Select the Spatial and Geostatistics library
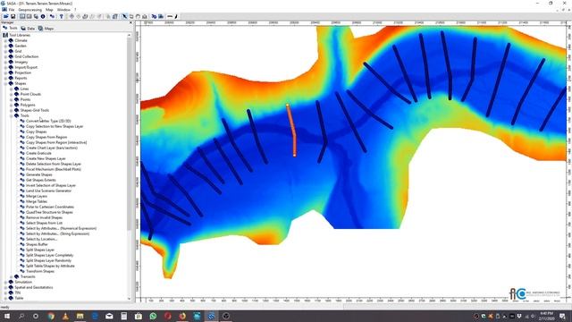572x322 pixels. click(34, 287)
